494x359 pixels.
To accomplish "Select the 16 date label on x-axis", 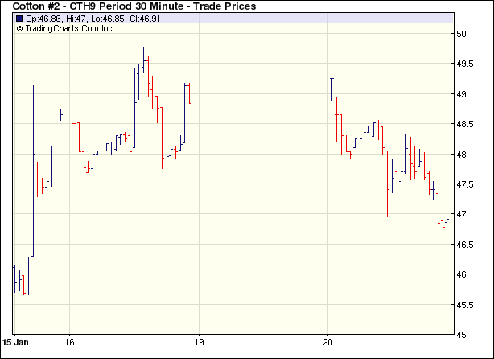I will pyautogui.click(x=69, y=340).
